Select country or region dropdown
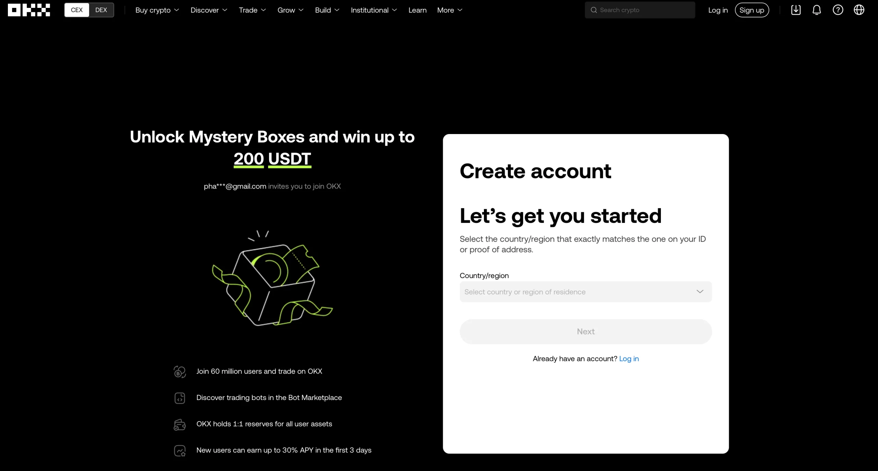This screenshot has height=471, width=878. (x=585, y=292)
